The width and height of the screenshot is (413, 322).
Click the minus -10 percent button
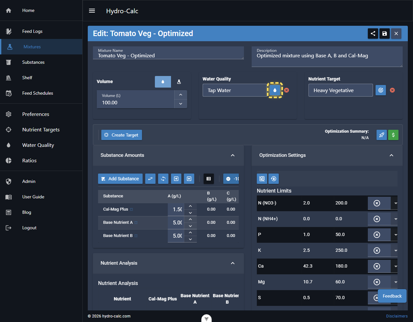pyautogui.click(x=231, y=179)
